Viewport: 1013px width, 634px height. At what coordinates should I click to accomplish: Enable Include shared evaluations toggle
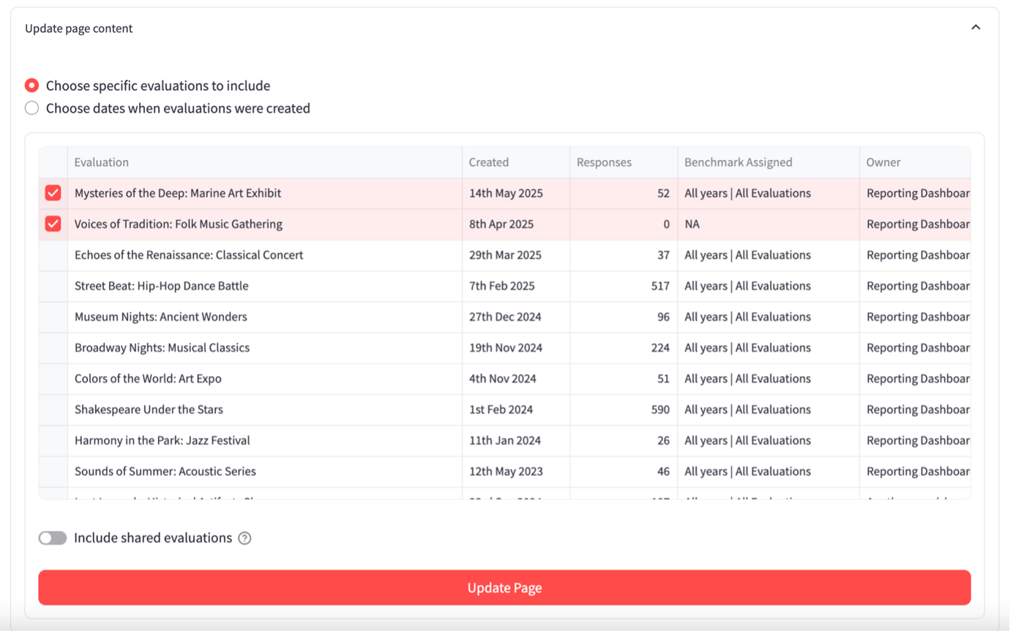(53, 538)
